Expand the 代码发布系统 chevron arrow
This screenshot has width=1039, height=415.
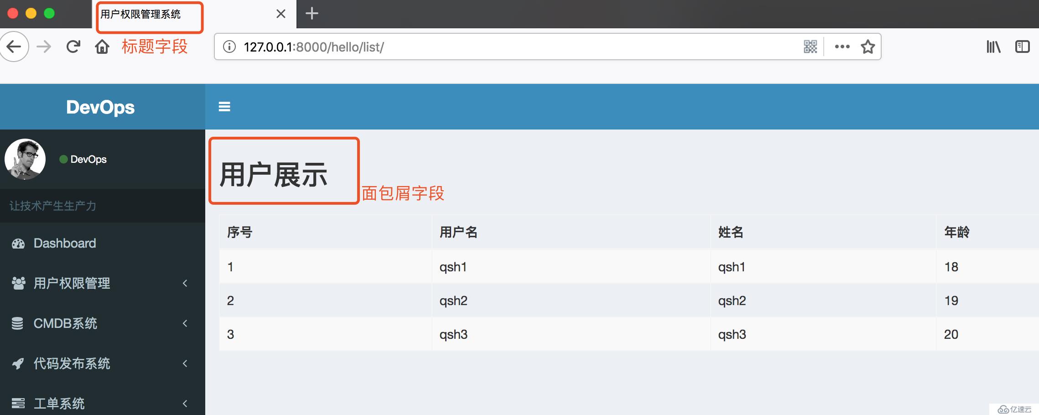pyautogui.click(x=185, y=363)
